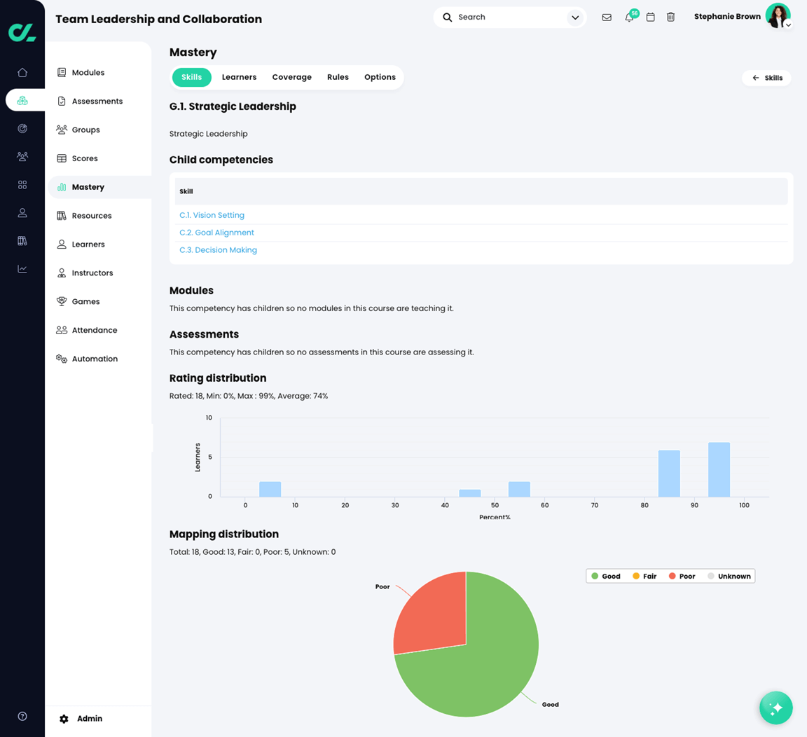
Task: Go Home using the sidebar house icon
Action: [22, 71]
